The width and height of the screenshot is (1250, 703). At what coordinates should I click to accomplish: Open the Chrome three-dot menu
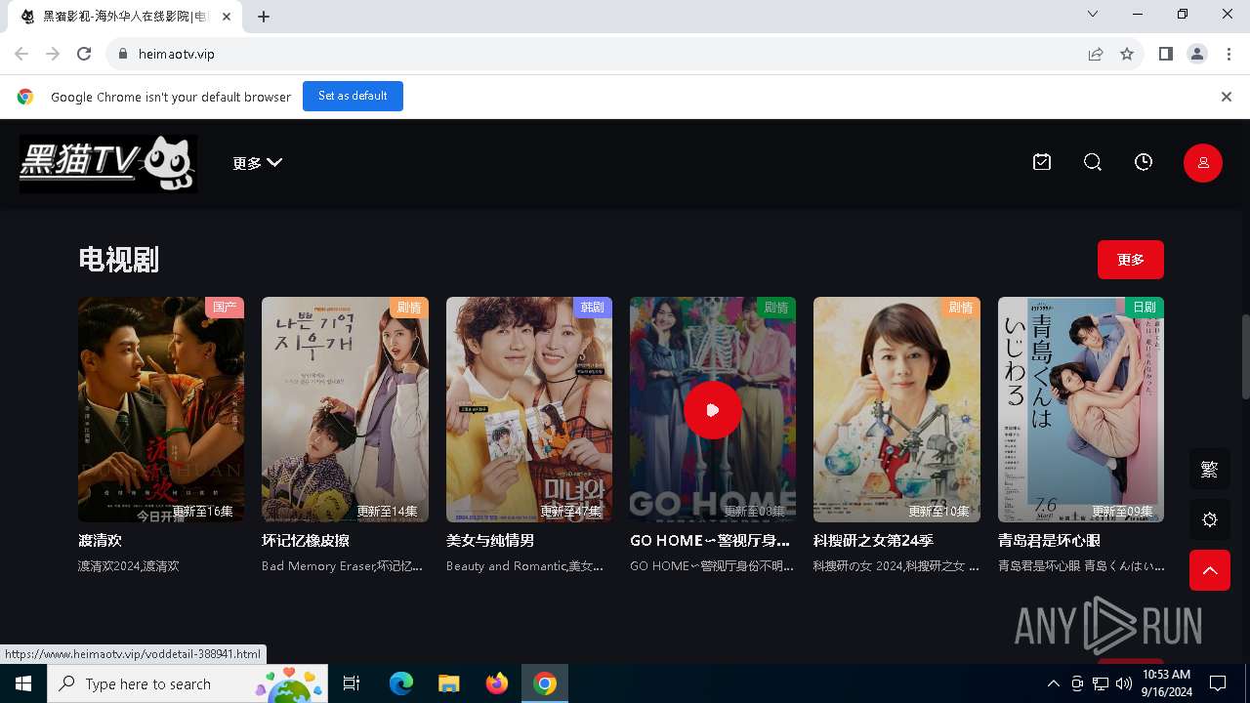pyautogui.click(x=1229, y=54)
